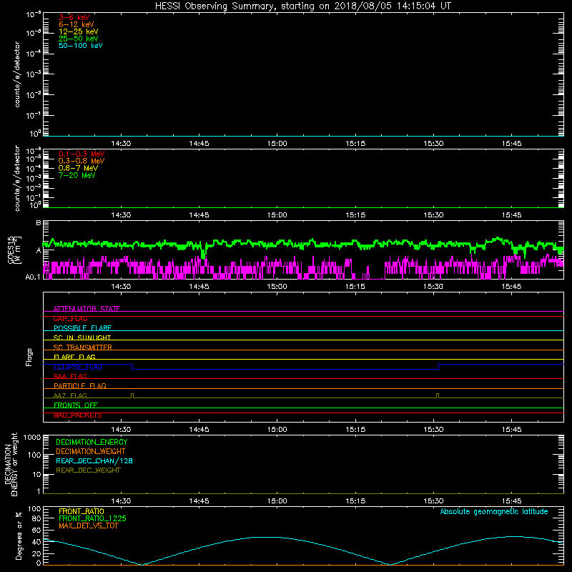Click the MAX_DET_VS_TOT legend label
Viewport: 572px width, 572px height.
click(88, 526)
